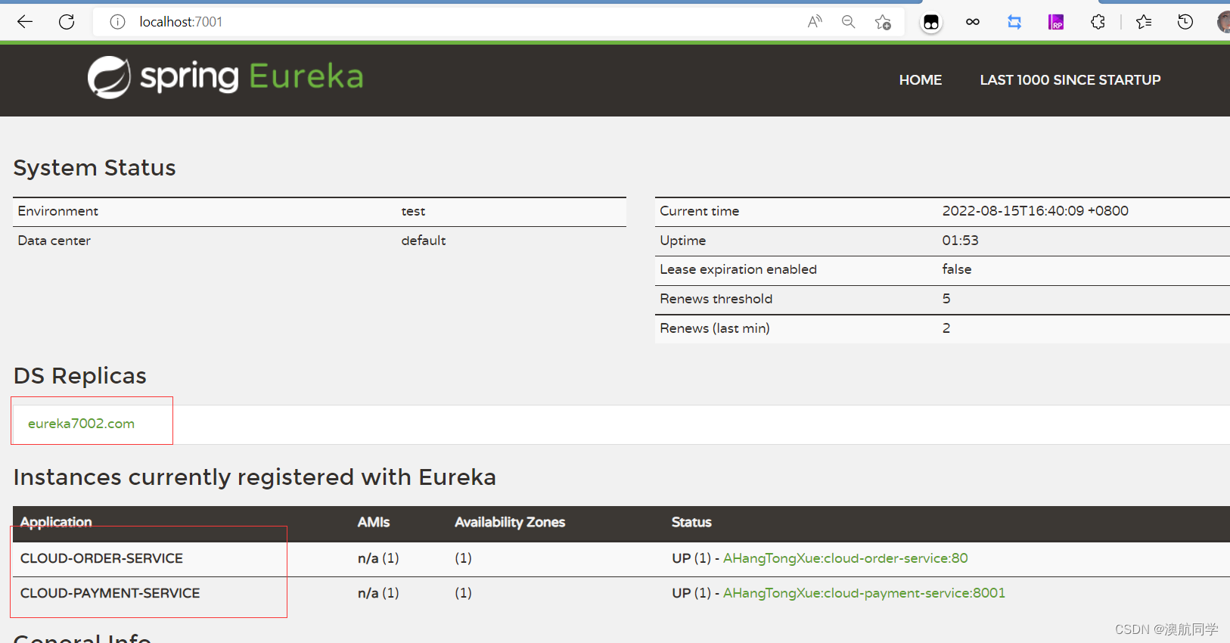The height and width of the screenshot is (643, 1230).
Task: Click the System Status heading
Action: pos(95,168)
